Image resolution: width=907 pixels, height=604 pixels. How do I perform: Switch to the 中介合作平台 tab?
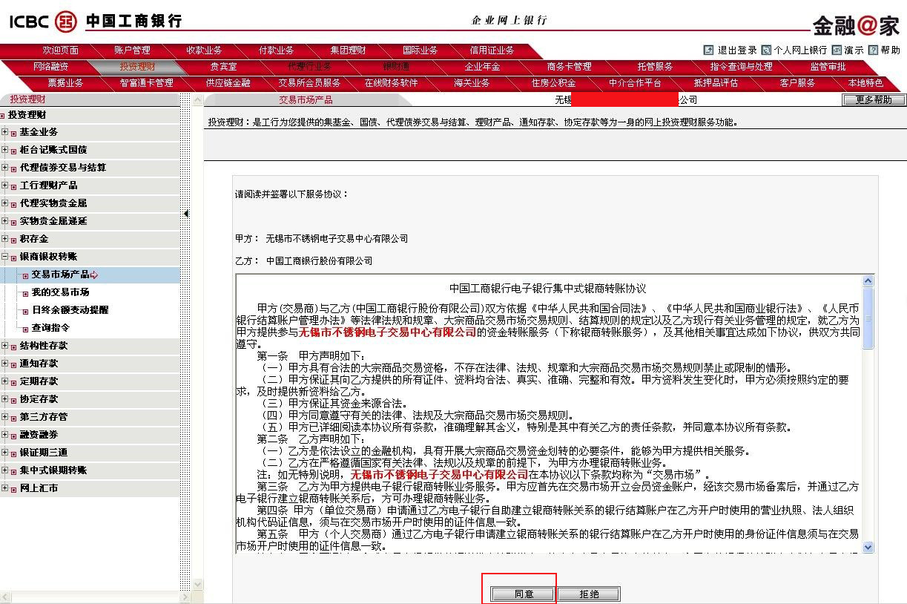[x=635, y=83]
